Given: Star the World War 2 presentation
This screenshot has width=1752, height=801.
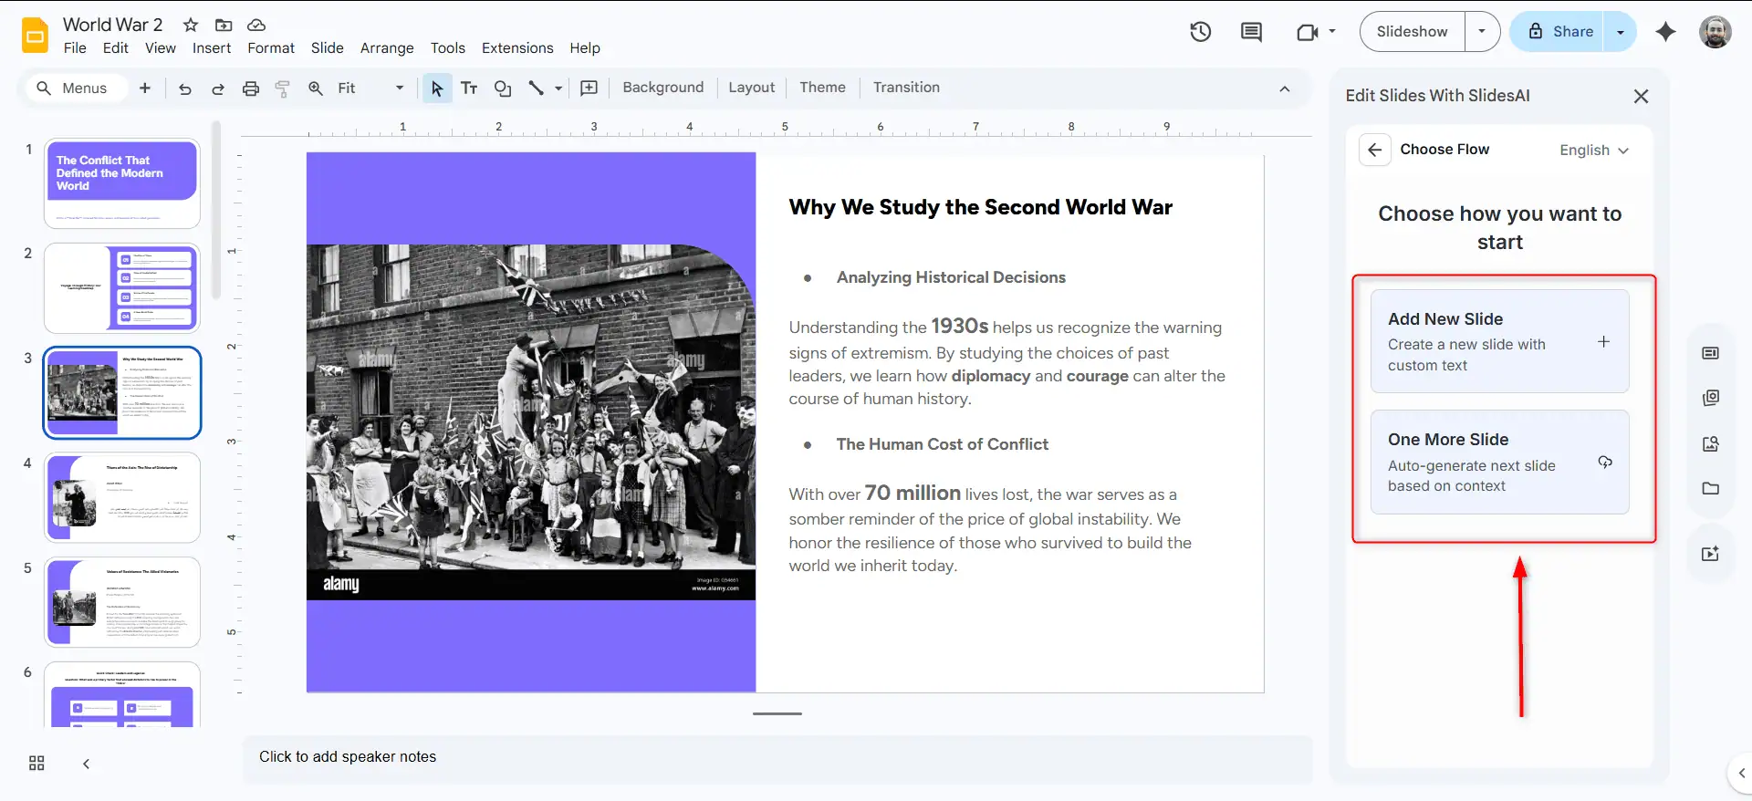Looking at the screenshot, I should click(x=191, y=25).
